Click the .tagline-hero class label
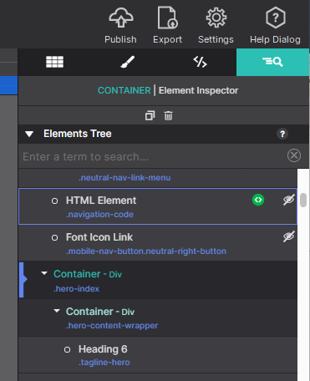This screenshot has height=381, width=310. [x=104, y=363]
